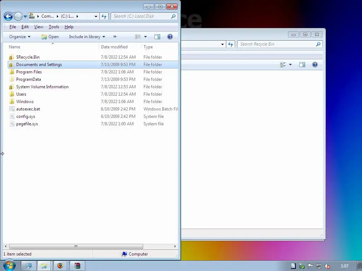Select the Users folder icon
The height and width of the screenshot is (271, 362).
[12, 94]
